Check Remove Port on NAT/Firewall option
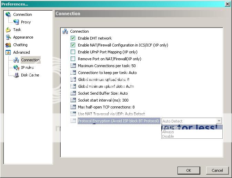Screen dimensions: 232x178 (x=73, y=59)
